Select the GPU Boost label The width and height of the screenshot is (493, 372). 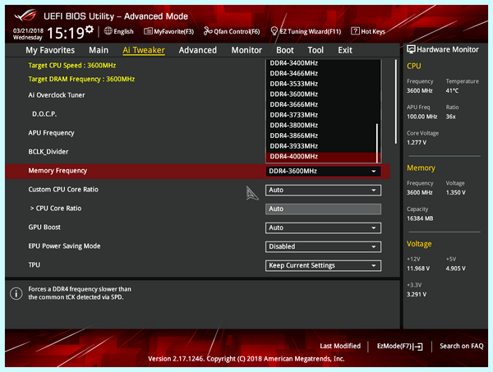tap(44, 227)
